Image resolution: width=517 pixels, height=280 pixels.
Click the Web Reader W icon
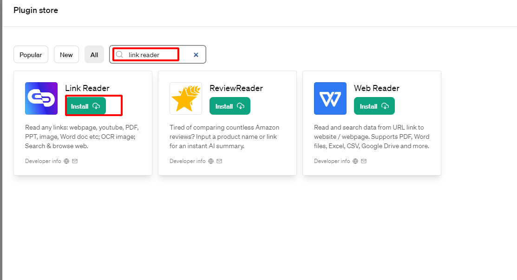(x=330, y=98)
